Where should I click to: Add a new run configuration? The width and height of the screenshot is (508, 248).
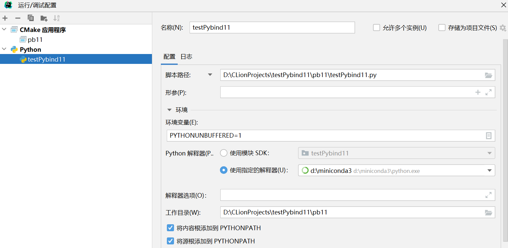tap(5, 18)
